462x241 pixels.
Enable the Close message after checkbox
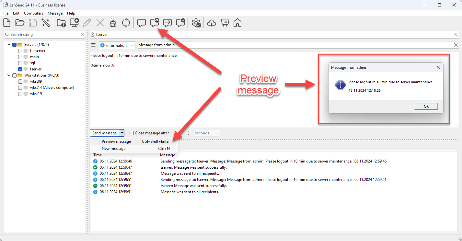coord(132,133)
